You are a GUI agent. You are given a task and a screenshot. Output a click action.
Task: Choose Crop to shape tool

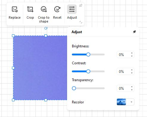click(44, 9)
